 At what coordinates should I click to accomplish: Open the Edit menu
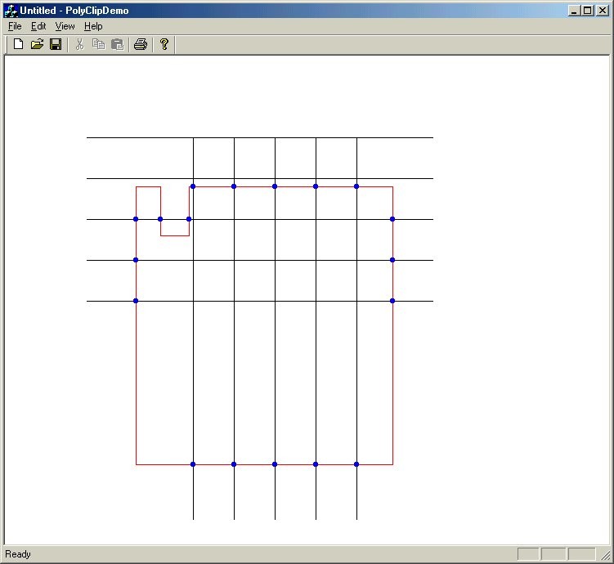38,26
